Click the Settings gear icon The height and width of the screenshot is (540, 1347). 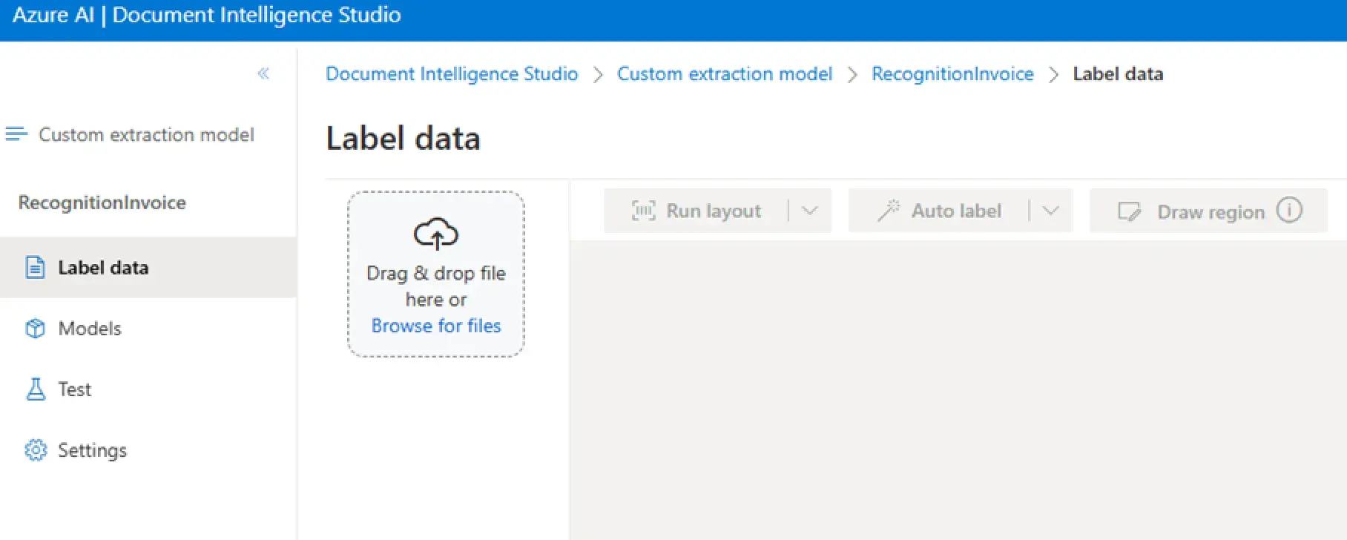[x=36, y=450]
